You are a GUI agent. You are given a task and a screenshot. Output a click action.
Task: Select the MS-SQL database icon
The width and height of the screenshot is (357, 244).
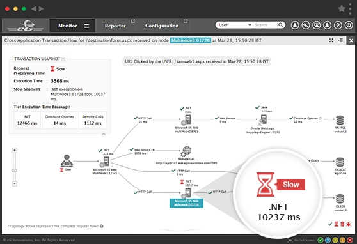point(340,120)
